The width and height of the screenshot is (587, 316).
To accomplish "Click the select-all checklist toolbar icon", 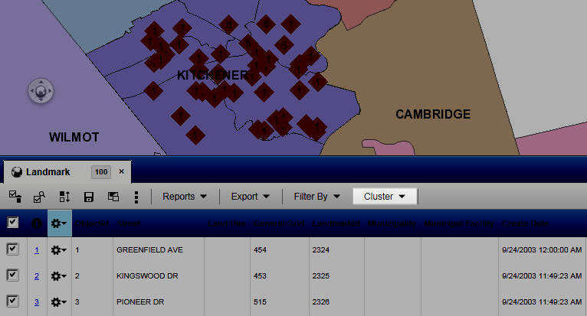I will [x=15, y=197].
